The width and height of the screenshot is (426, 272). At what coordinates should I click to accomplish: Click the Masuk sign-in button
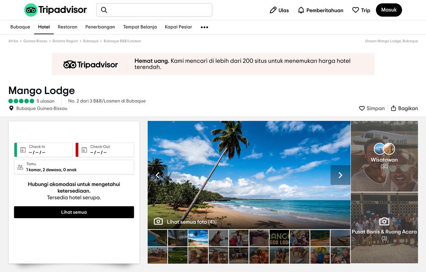coord(389,10)
